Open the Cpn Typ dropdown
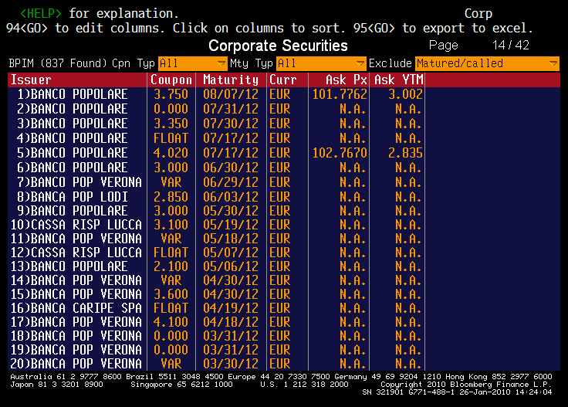Viewport: 568px width, 407px height. 192,63
